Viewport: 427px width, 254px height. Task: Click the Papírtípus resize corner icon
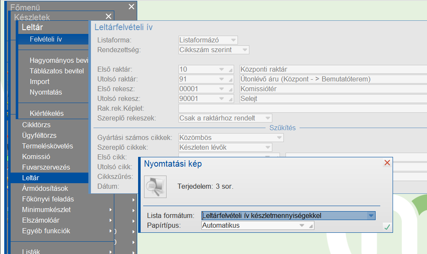click(x=311, y=226)
